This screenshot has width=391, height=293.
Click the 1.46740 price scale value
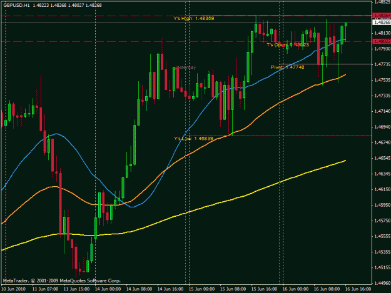pos(382,142)
